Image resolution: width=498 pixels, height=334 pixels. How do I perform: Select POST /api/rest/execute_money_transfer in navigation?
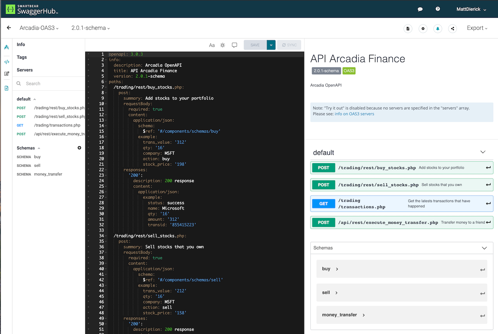(x=50, y=134)
